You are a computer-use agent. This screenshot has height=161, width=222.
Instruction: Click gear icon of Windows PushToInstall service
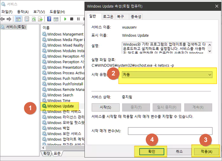[x=44, y=84]
